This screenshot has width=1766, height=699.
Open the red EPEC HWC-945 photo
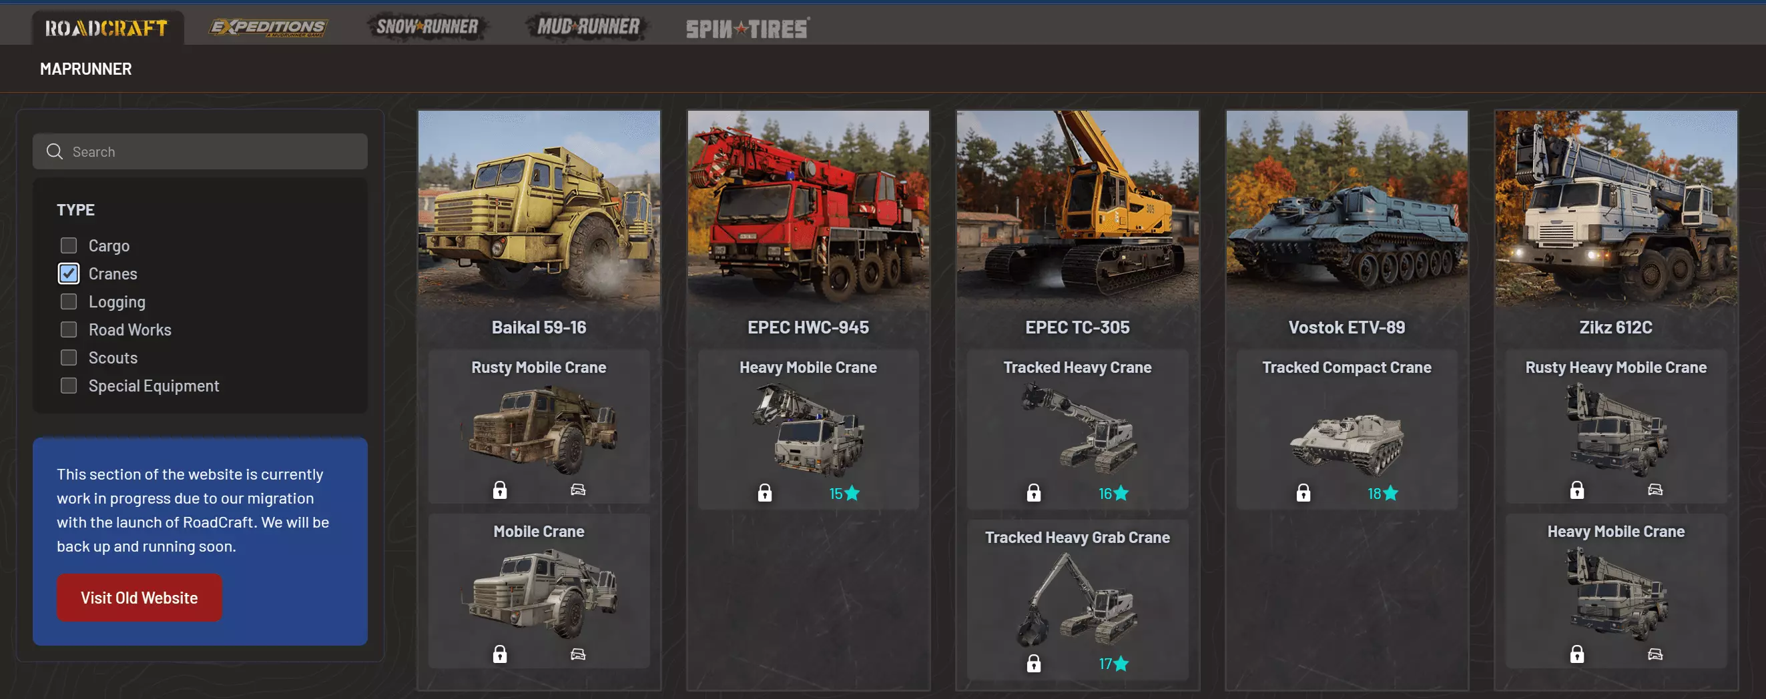[808, 209]
